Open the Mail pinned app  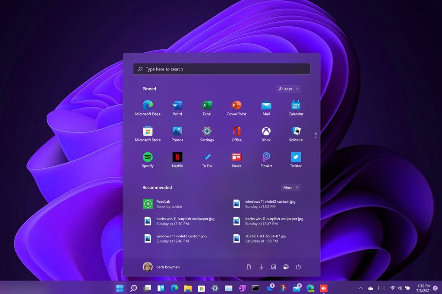click(266, 108)
